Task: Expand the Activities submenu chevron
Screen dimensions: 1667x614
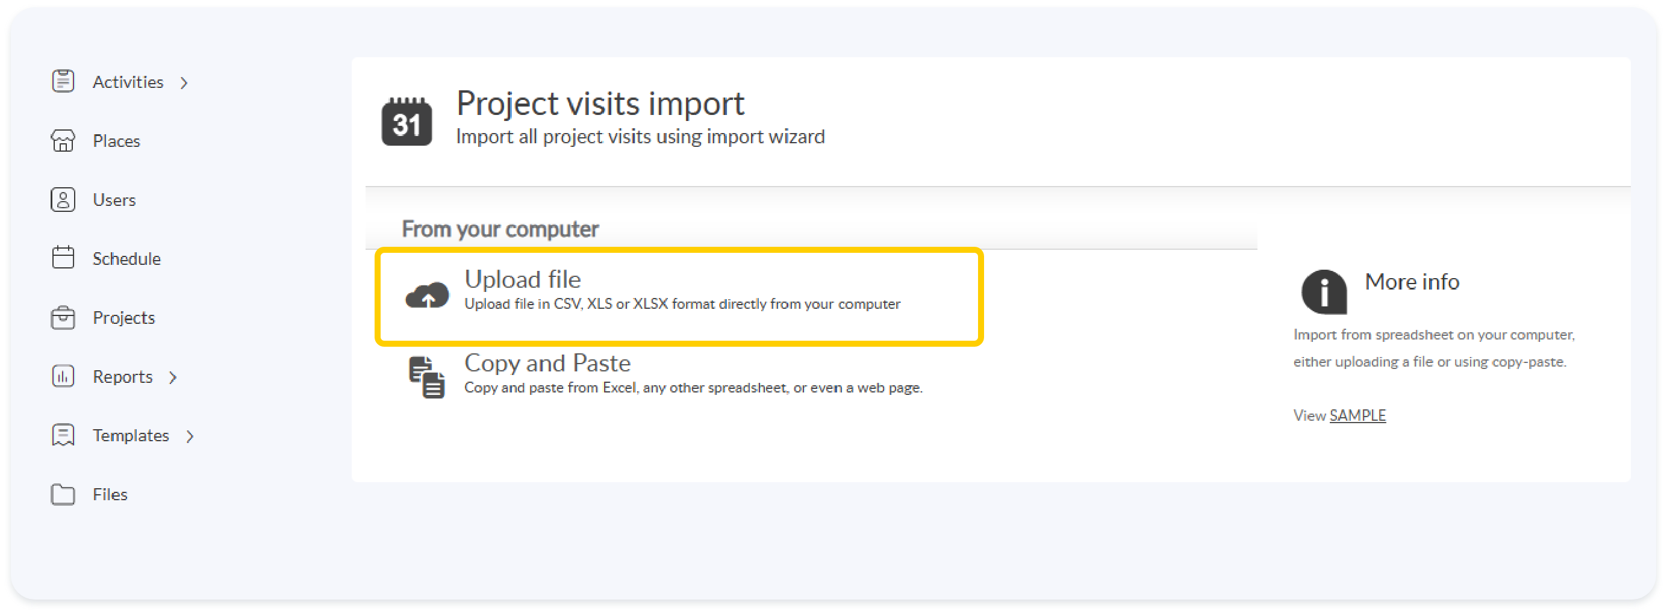Action: (x=184, y=83)
